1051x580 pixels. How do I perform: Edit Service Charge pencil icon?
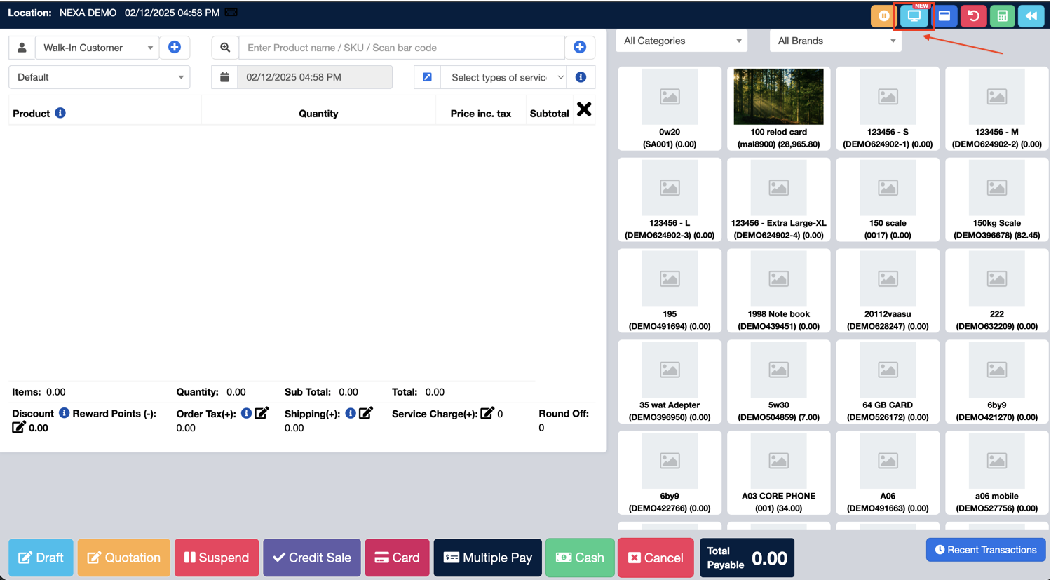pyautogui.click(x=487, y=413)
